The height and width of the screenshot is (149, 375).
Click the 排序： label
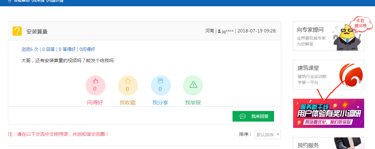pos(246,134)
